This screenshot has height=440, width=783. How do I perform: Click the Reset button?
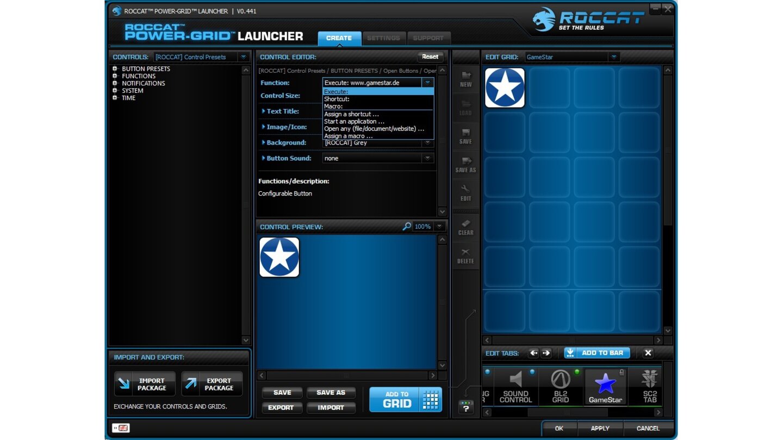click(x=430, y=57)
